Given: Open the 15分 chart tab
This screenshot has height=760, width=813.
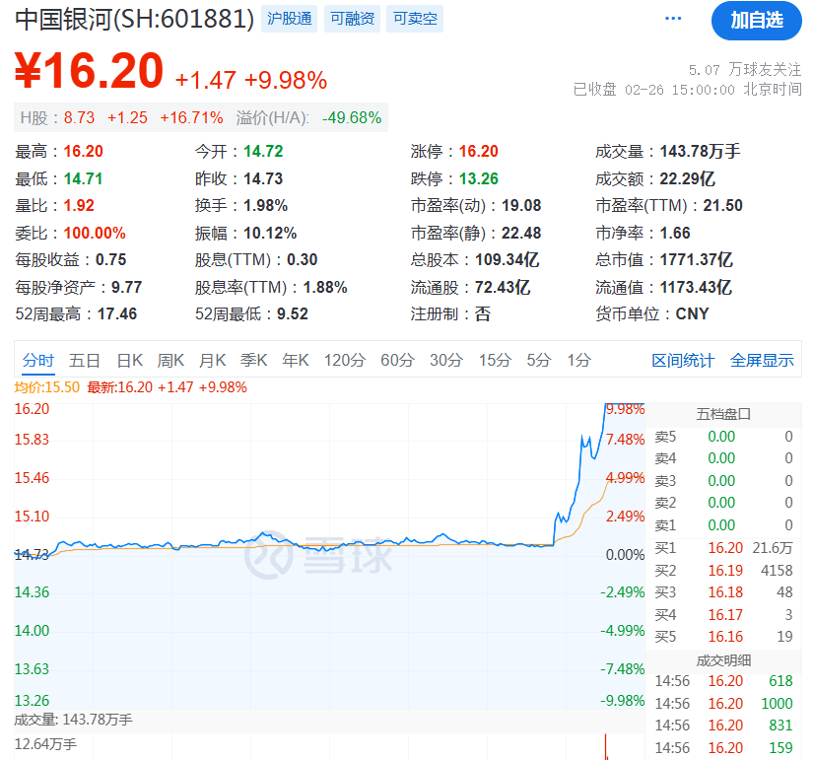Looking at the screenshot, I should [x=495, y=360].
